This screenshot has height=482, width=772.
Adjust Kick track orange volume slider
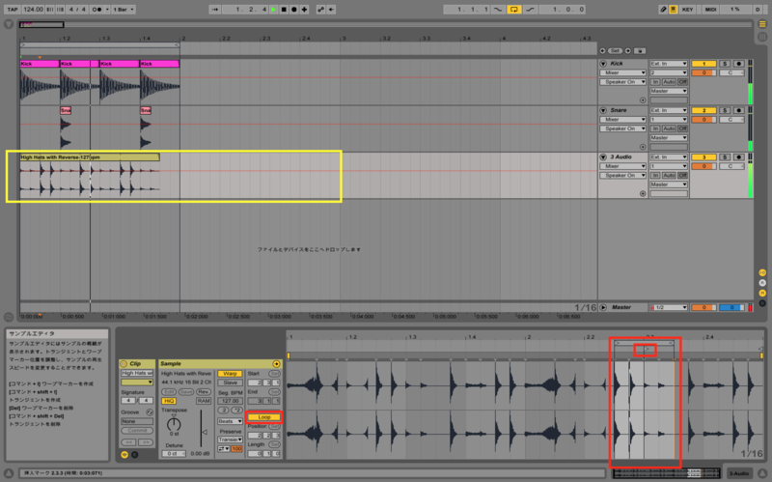pos(703,73)
